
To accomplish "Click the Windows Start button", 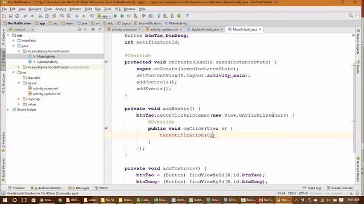I will click(x=5, y=200).
